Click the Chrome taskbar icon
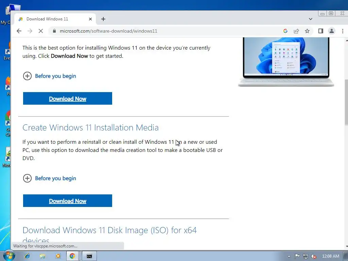The height and width of the screenshot is (261, 348). [x=72, y=256]
